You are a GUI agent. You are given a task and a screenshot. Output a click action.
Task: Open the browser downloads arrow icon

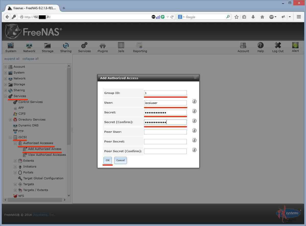click(x=253, y=17)
